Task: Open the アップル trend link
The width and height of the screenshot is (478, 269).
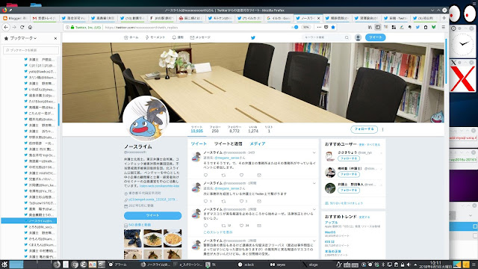Action: [x=331, y=223]
